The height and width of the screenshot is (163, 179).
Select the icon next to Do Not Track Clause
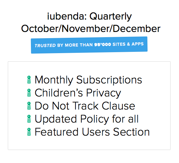[29, 106]
